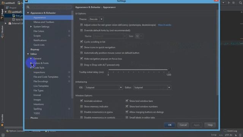Uncheck Cyclic scrolling in list

81,41
